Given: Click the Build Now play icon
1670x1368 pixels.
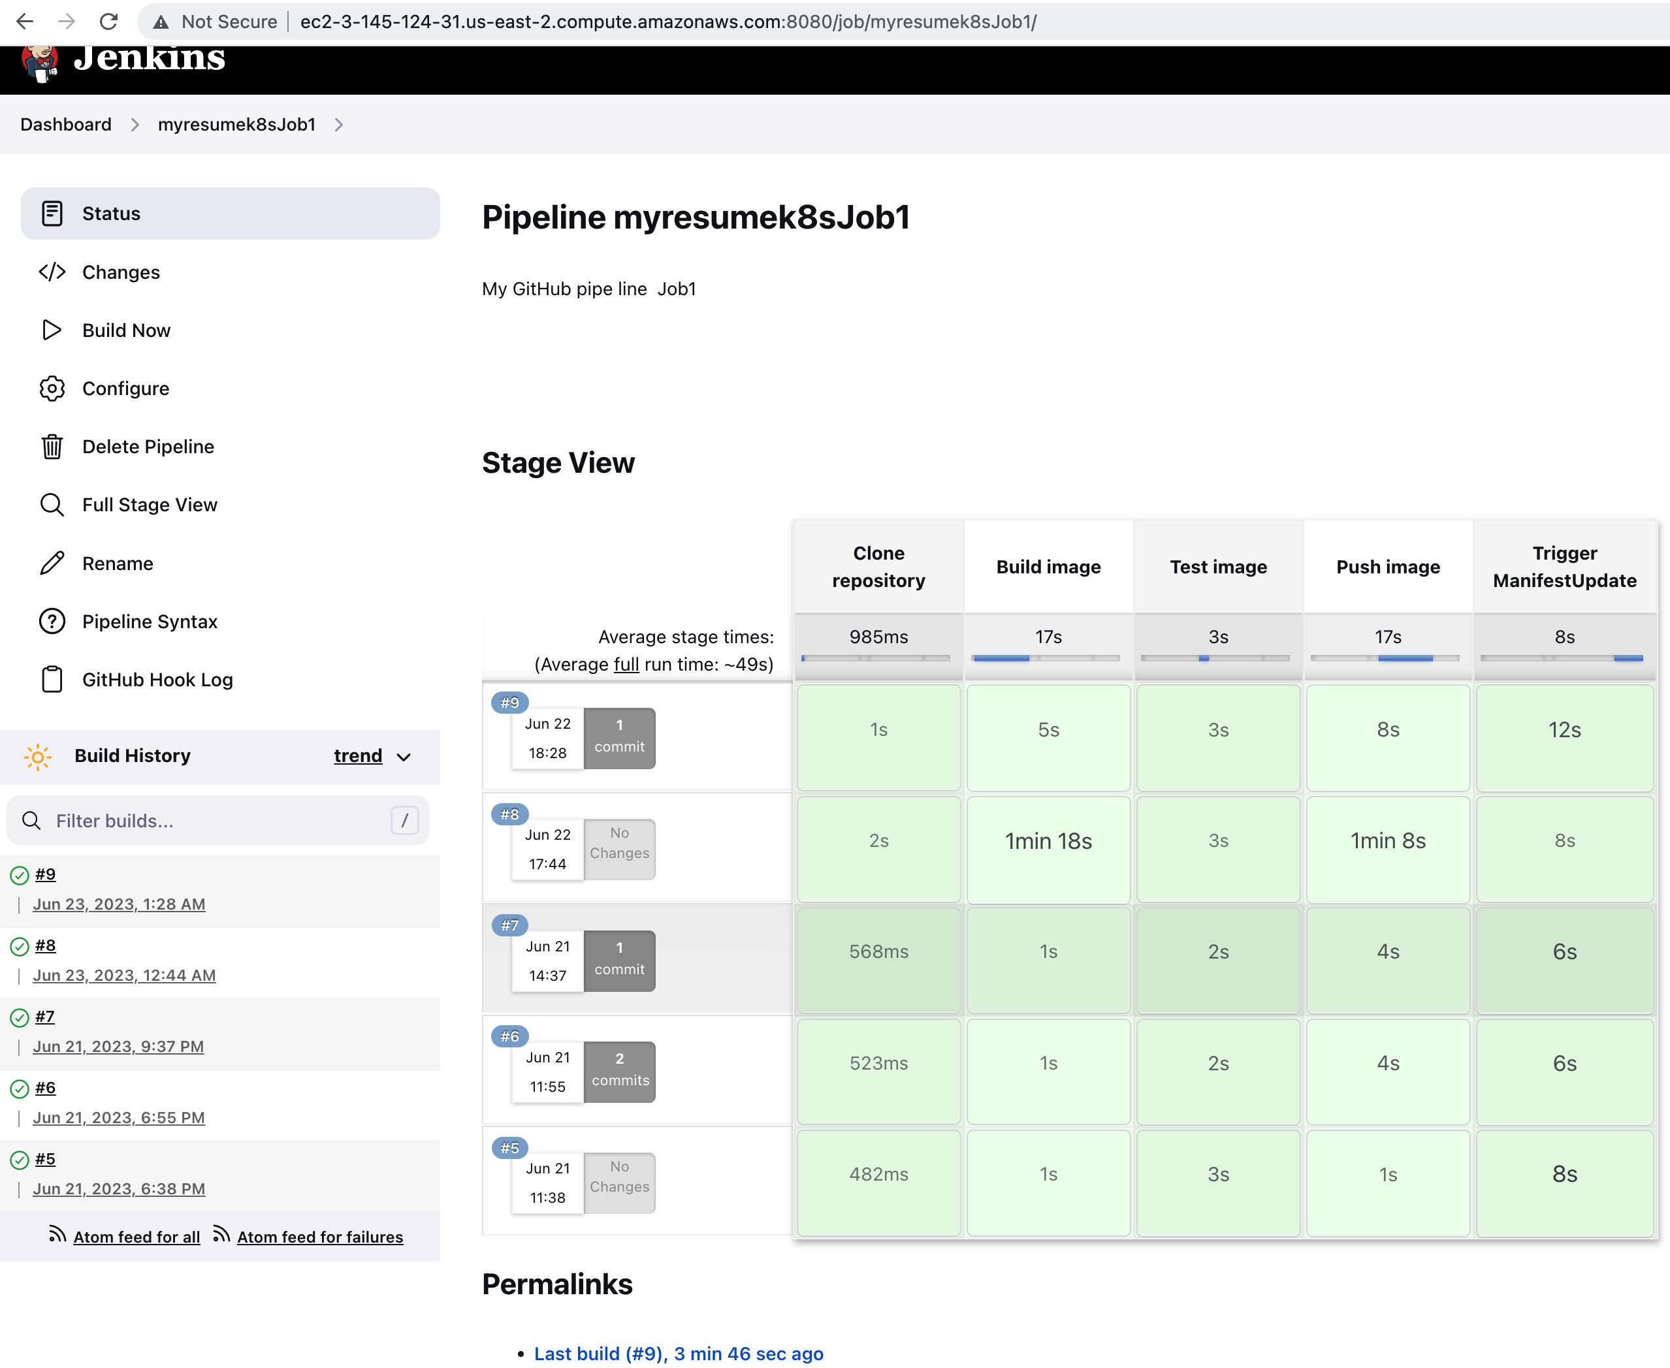Looking at the screenshot, I should (x=52, y=330).
